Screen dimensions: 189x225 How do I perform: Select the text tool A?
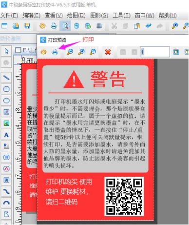pyautogui.click(x=6, y=135)
